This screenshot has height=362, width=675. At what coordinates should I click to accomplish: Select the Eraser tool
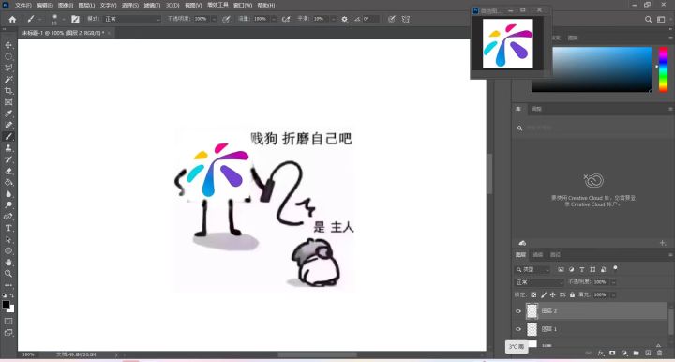tap(8, 171)
